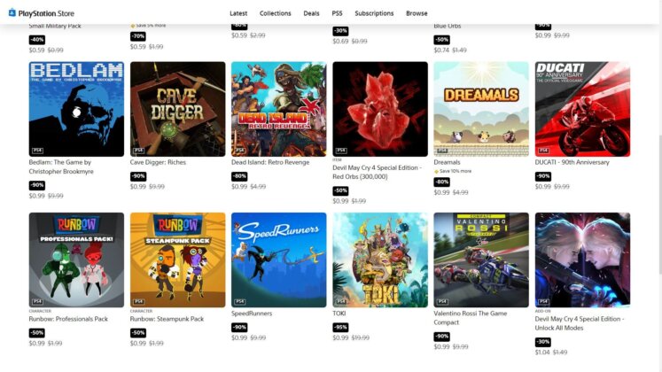Click the PlayStation Store bag logo icon
Screen dimensions: 662x372
click(x=12, y=12)
